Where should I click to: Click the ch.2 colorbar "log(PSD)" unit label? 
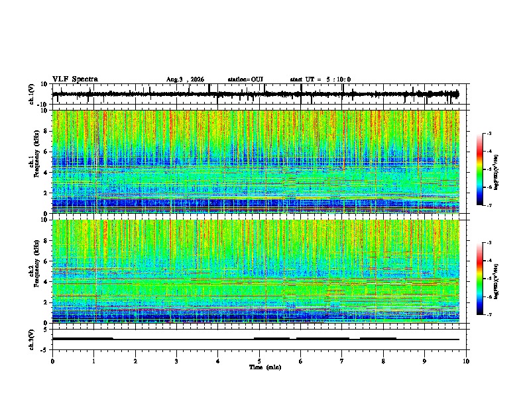pos(496,281)
